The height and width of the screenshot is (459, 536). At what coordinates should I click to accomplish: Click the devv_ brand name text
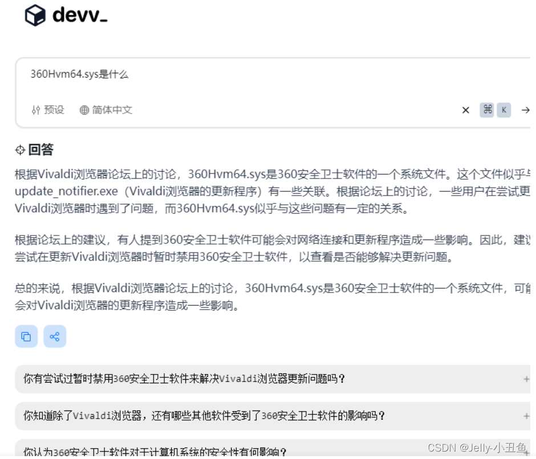coord(80,15)
